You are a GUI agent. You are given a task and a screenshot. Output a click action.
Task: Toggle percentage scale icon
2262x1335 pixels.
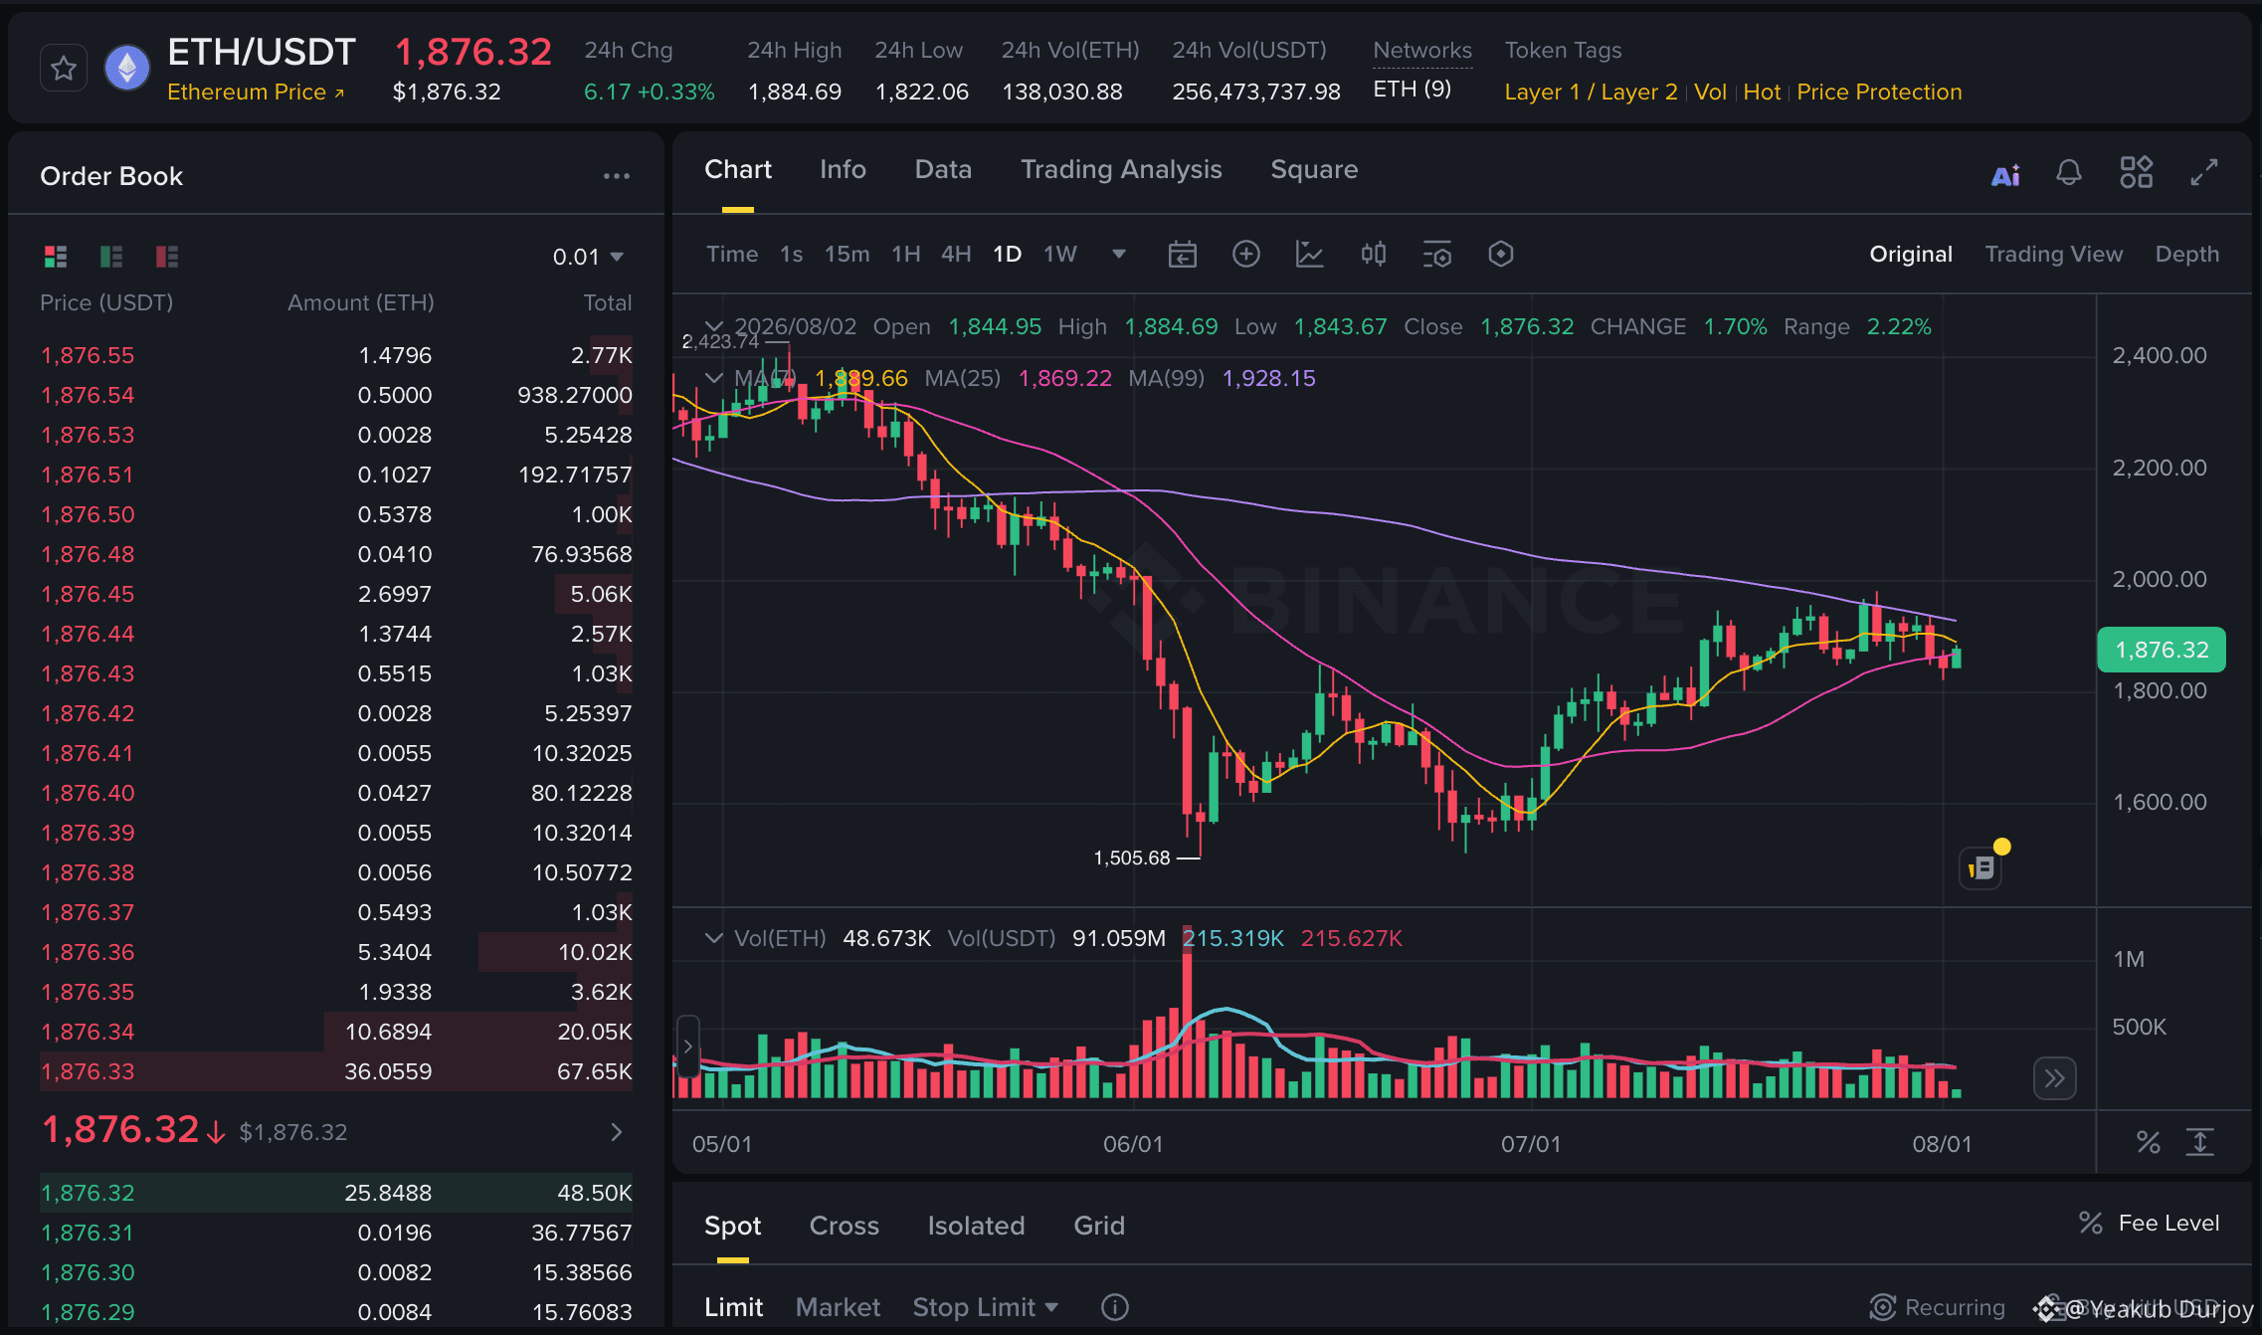click(2149, 1143)
